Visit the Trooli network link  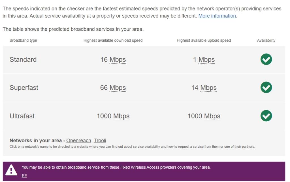tap(100, 141)
